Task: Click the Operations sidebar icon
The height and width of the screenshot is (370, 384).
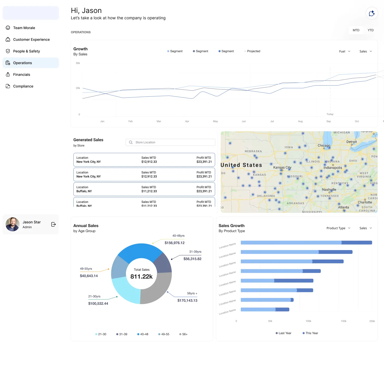Action: click(x=8, y=63)
